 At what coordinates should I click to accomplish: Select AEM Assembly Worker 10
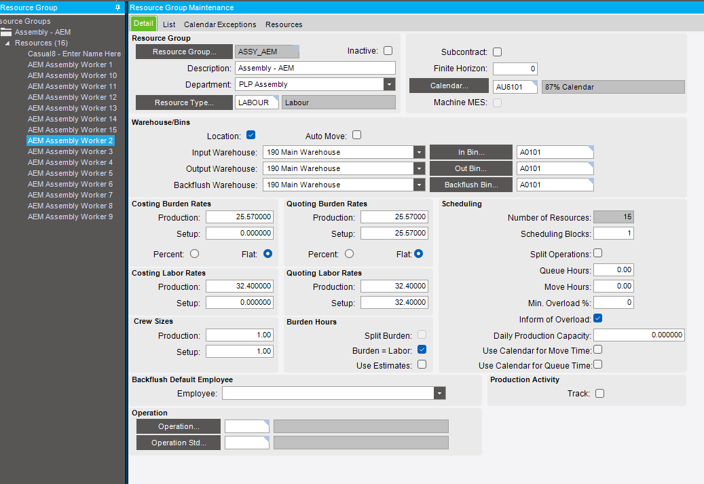pyautogui.click(x=72, y=75)
